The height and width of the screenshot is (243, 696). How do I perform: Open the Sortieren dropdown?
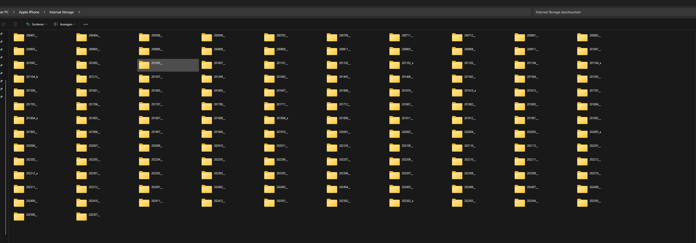(37, 24)
